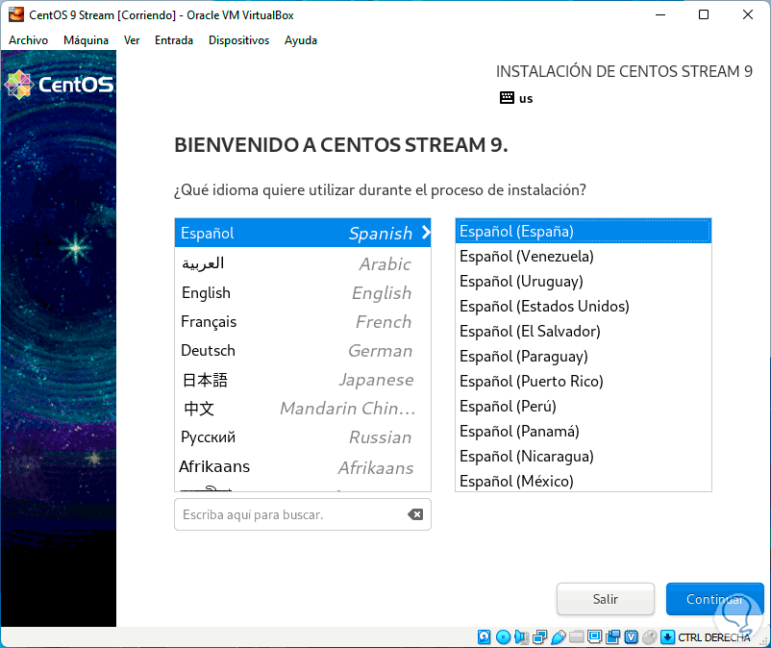Screen dimensions: 771x648
Task: Click the Continuar button
Action: point(714,599)
